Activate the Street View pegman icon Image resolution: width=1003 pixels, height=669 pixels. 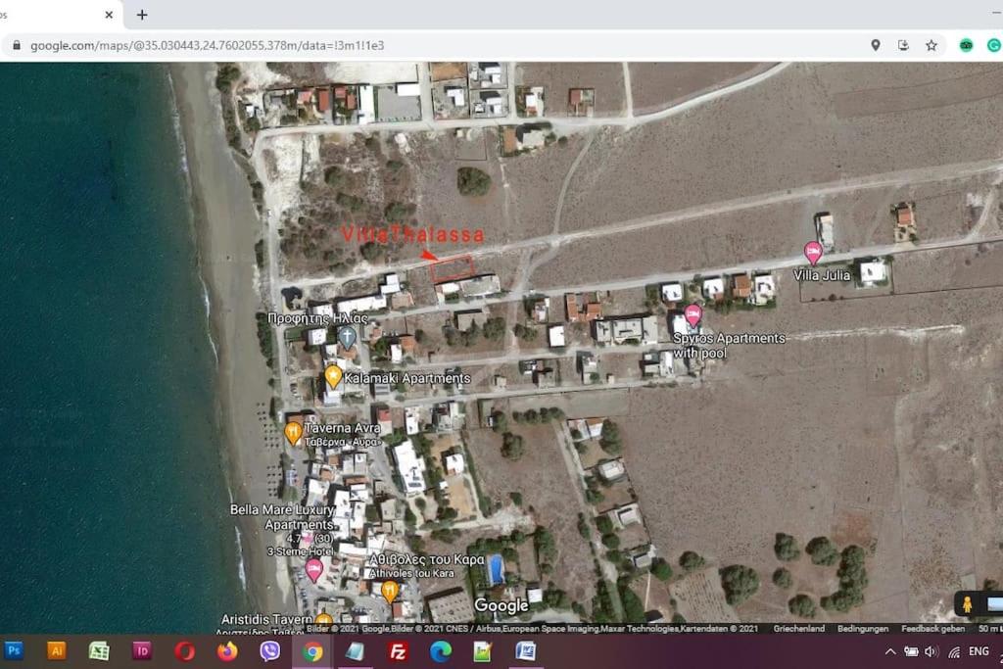click(x=967, y=603)
